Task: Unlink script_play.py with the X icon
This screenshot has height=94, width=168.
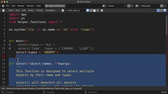Action: pos(98,10)
